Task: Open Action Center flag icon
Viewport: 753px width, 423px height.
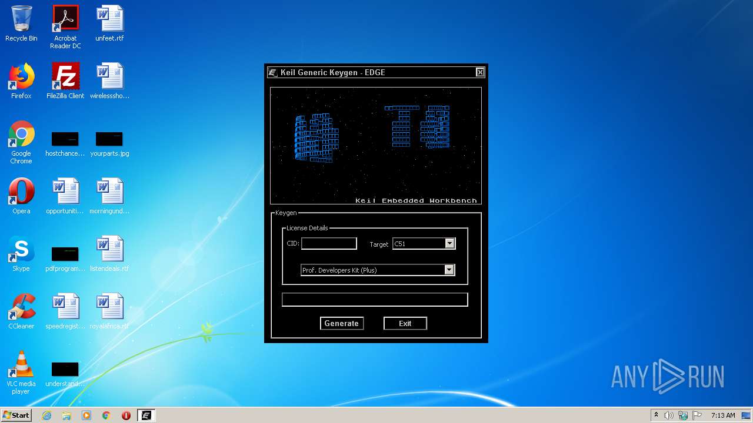Action: pyautogui.click(x=697, y=415)
